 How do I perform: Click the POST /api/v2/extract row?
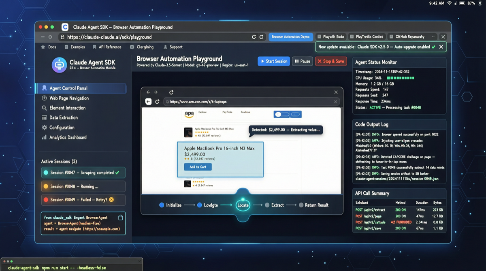click(400, 209)
